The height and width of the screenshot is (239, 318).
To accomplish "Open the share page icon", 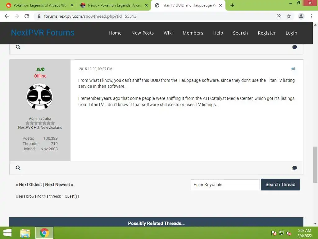I will click(279, 16).
